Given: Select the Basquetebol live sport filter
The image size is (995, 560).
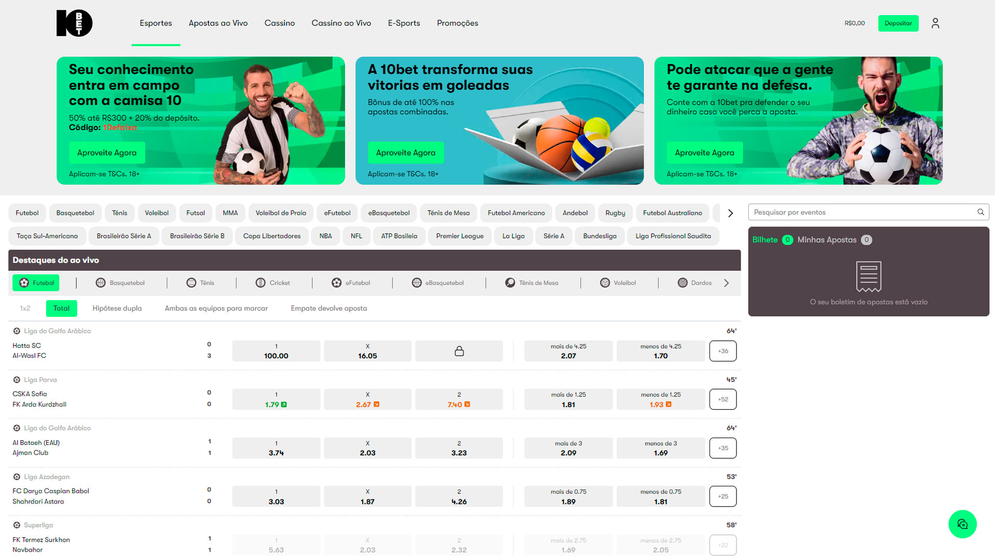Looking at the screenshot, I should pyautogui.click(x=120, y=283).
